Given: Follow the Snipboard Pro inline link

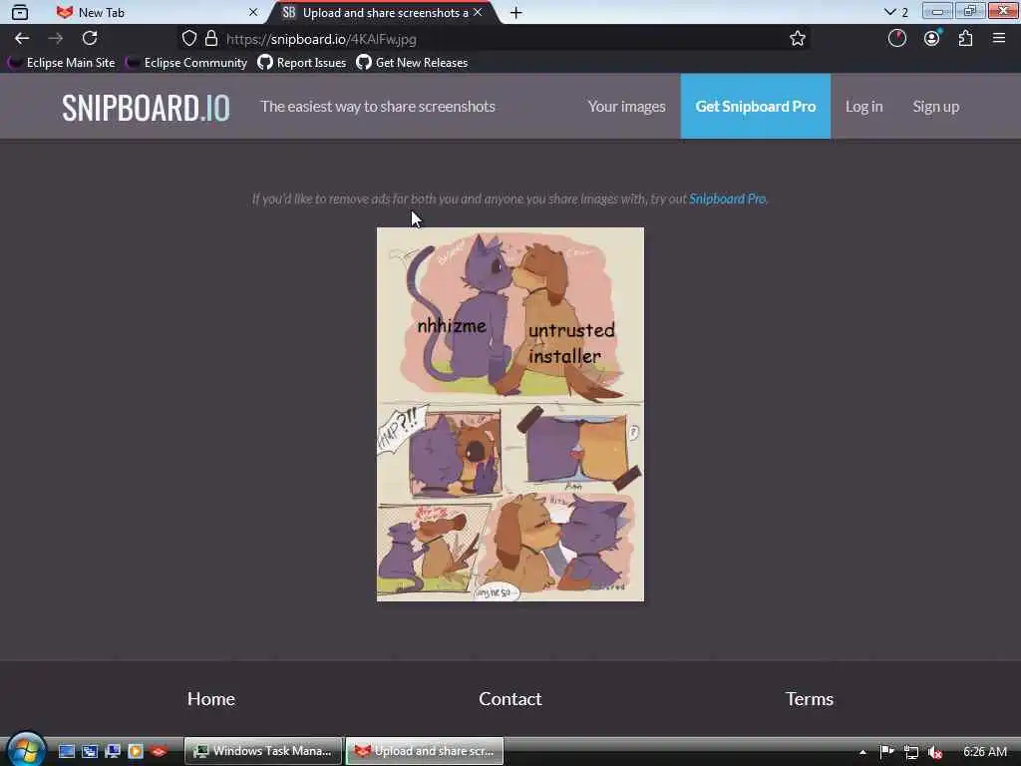Looking at the screenshot, I should point(727,198).
